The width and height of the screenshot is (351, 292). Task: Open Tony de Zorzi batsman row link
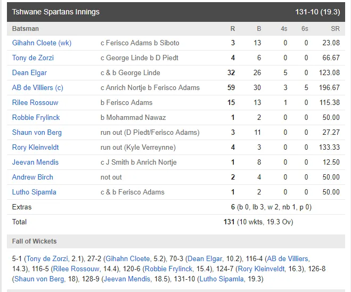coord(33,58)
